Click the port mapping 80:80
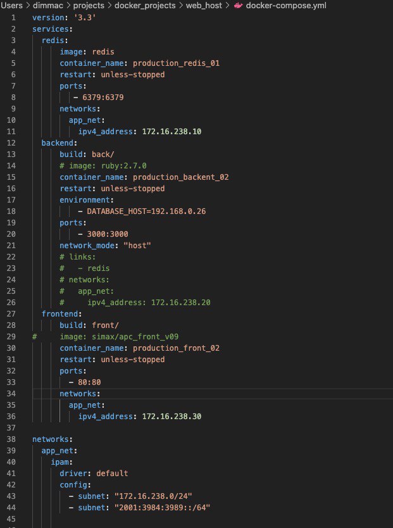This screenshot has height=528, width=393. pos(89,382)
